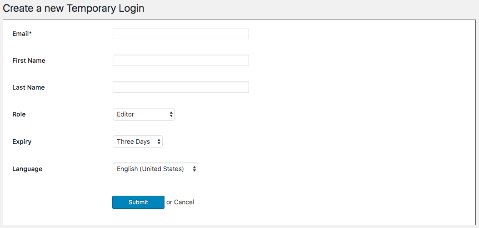
Task: Click the Expiry label text
Action: 22,142
